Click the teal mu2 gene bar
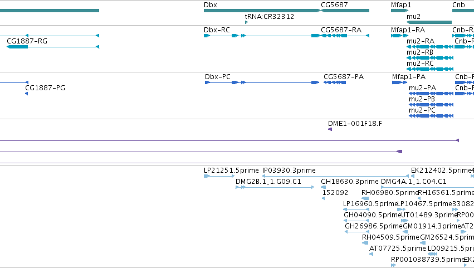474x268 pixels. coord(429,22)
